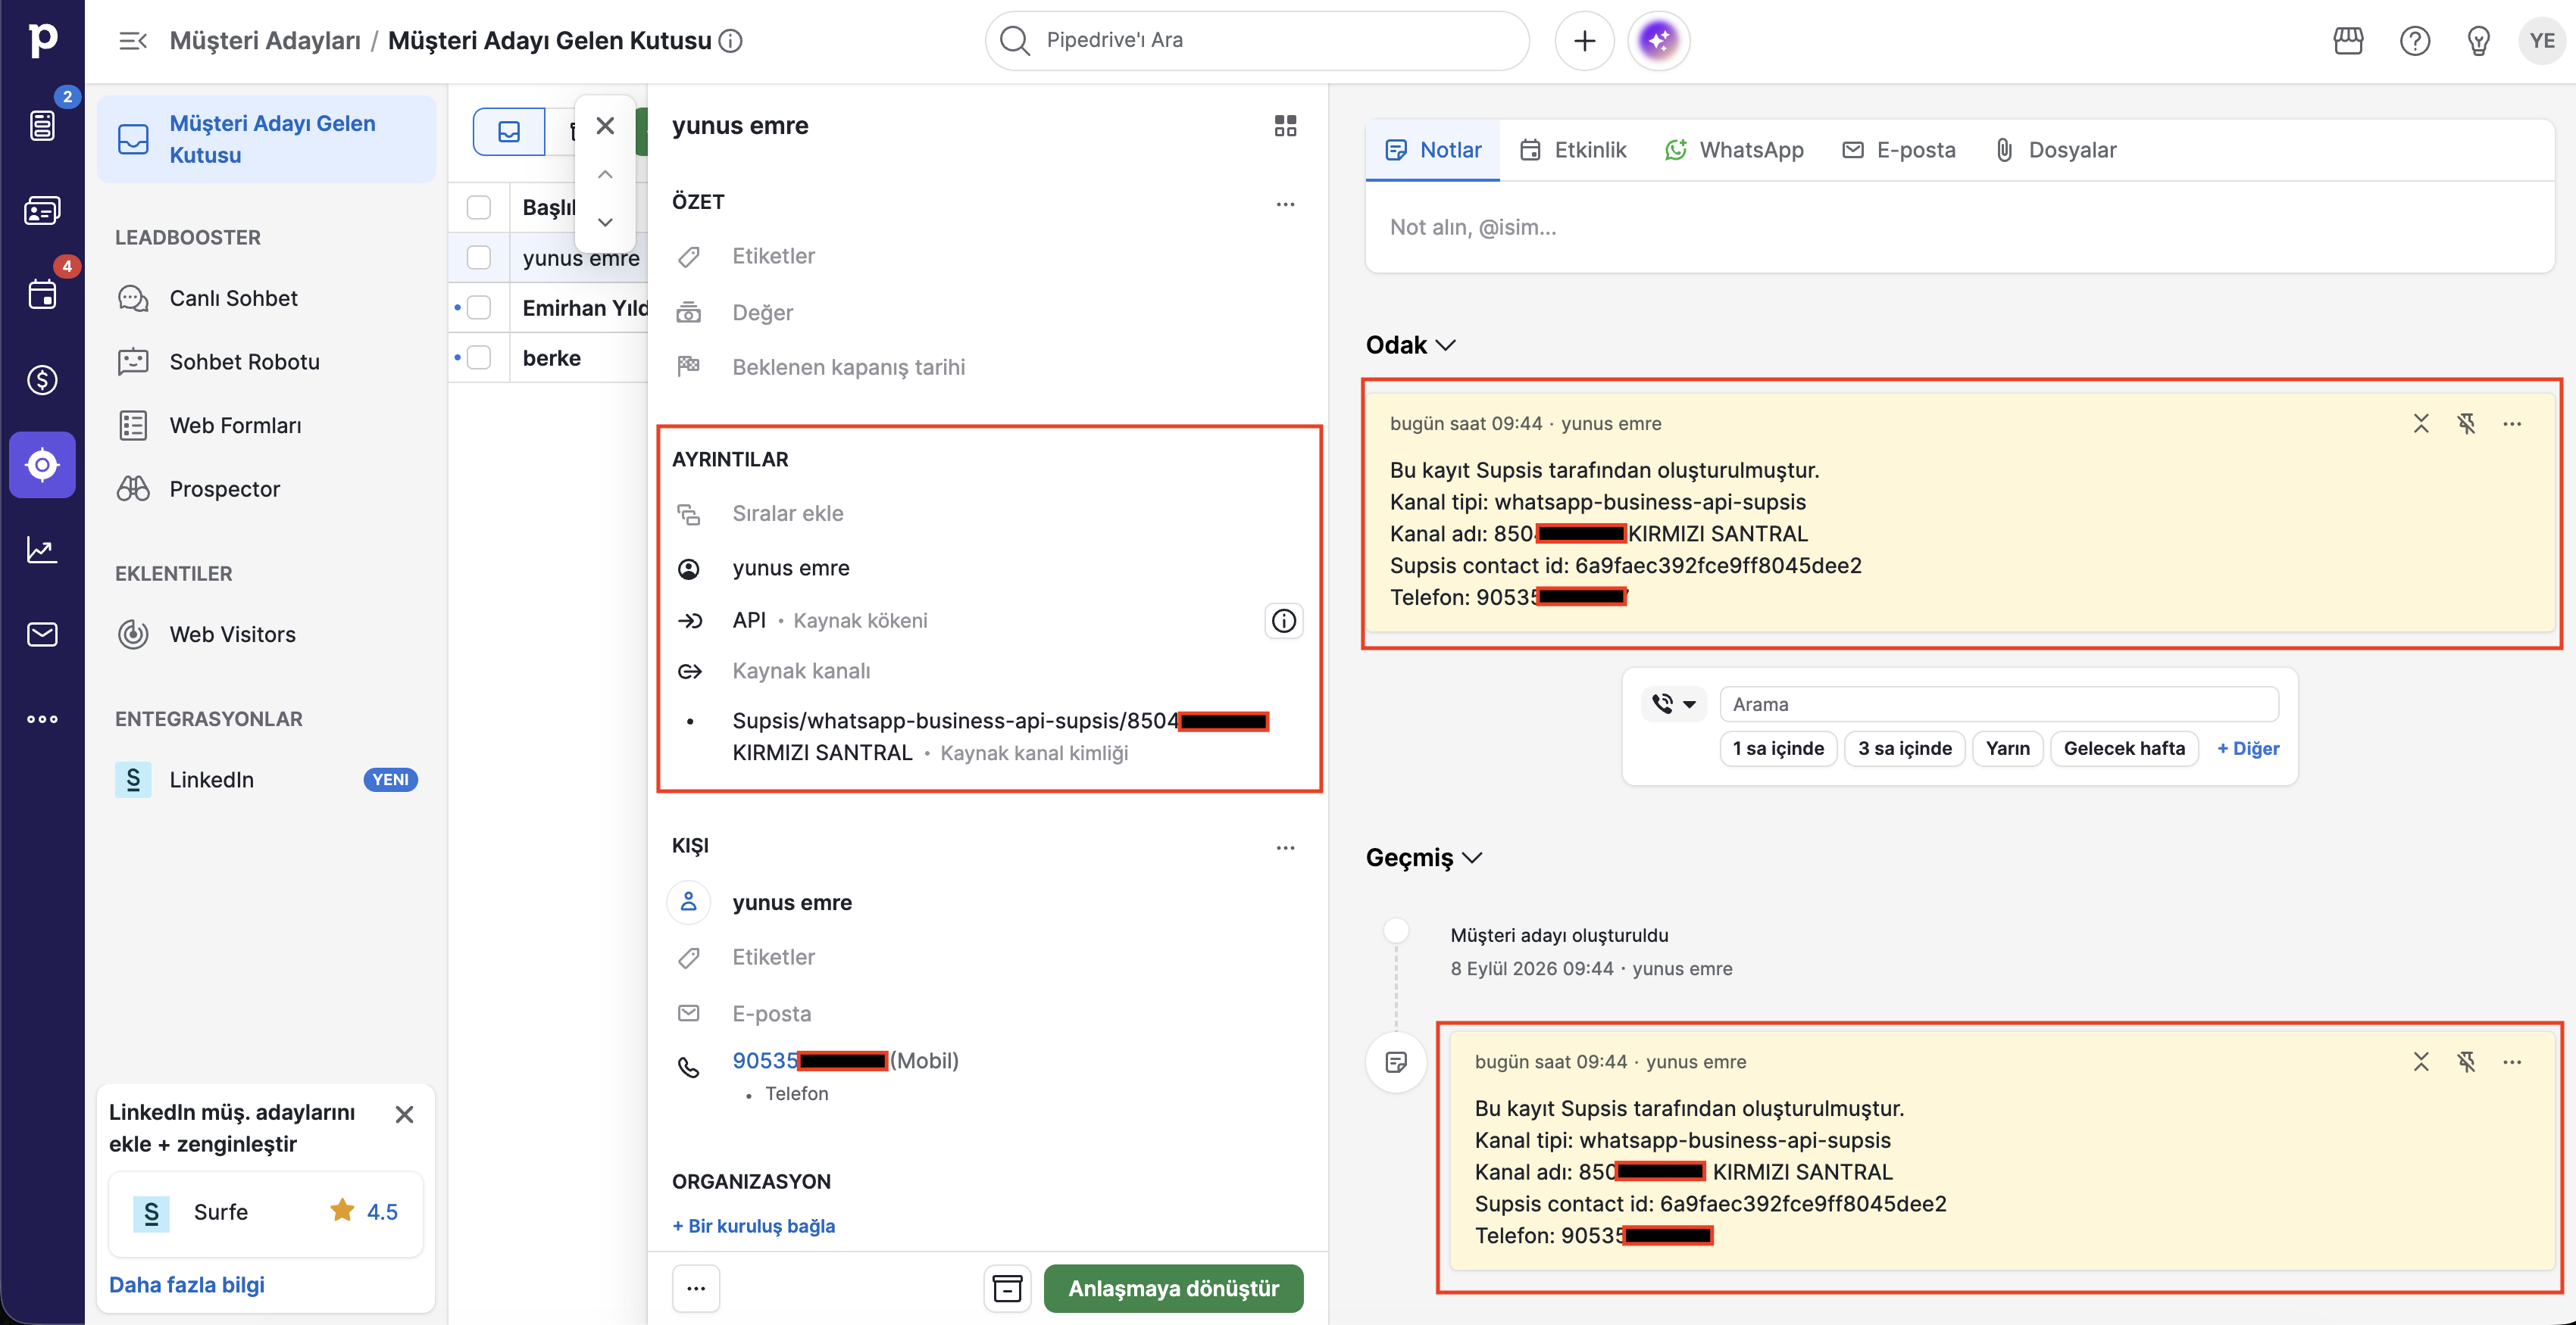Switch to the Notlar tab
This screenshot has width=2576, height=1325.
tap(1432, 150)
